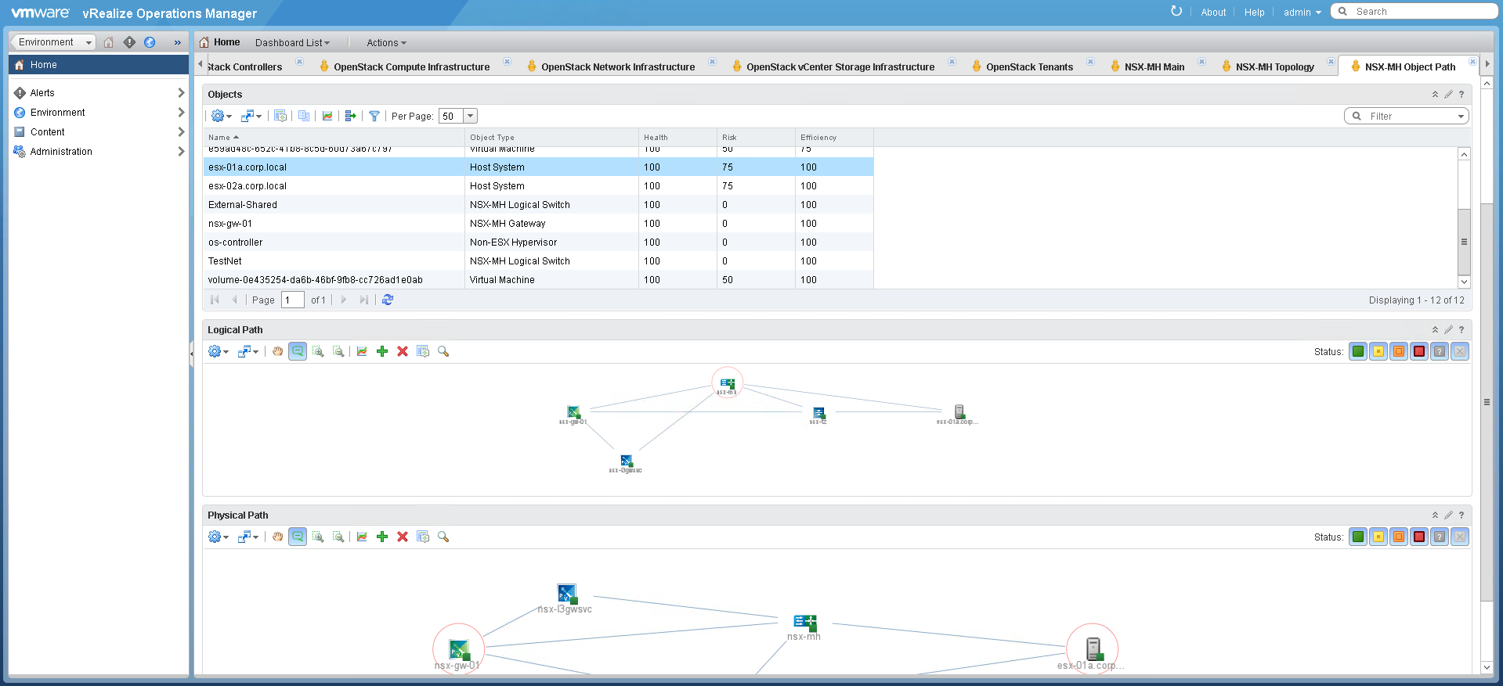
Task: Toggle the green status filter in Logical Path
Action: click(1358, 352)
